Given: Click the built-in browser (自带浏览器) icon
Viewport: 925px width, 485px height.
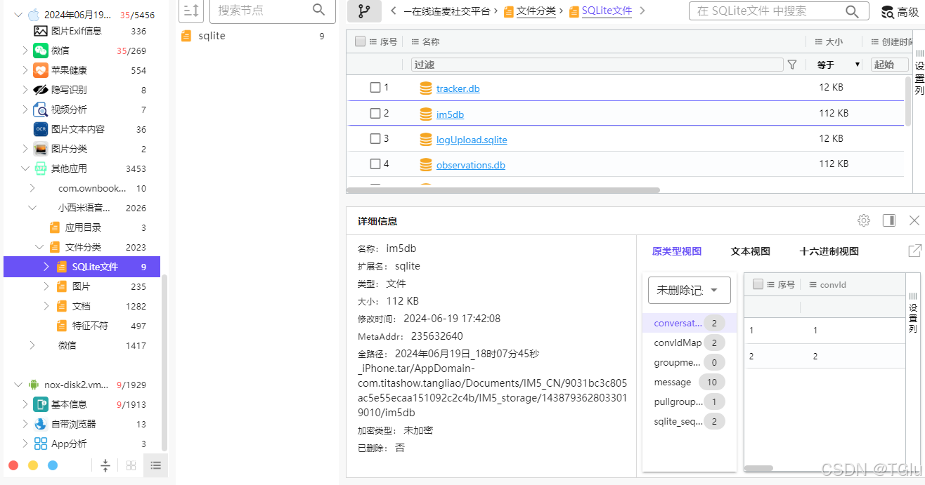Looking at the screenshot, I should point(40,424).
